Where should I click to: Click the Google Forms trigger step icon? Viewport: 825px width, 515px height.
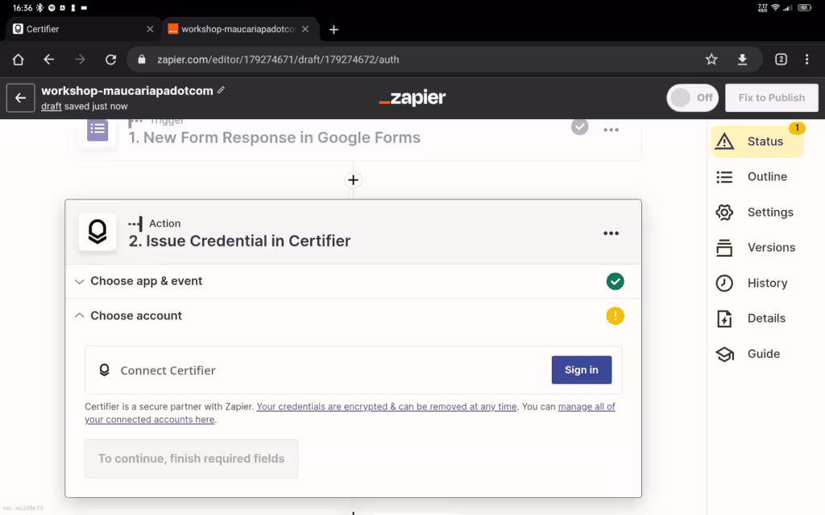point(97,130)
